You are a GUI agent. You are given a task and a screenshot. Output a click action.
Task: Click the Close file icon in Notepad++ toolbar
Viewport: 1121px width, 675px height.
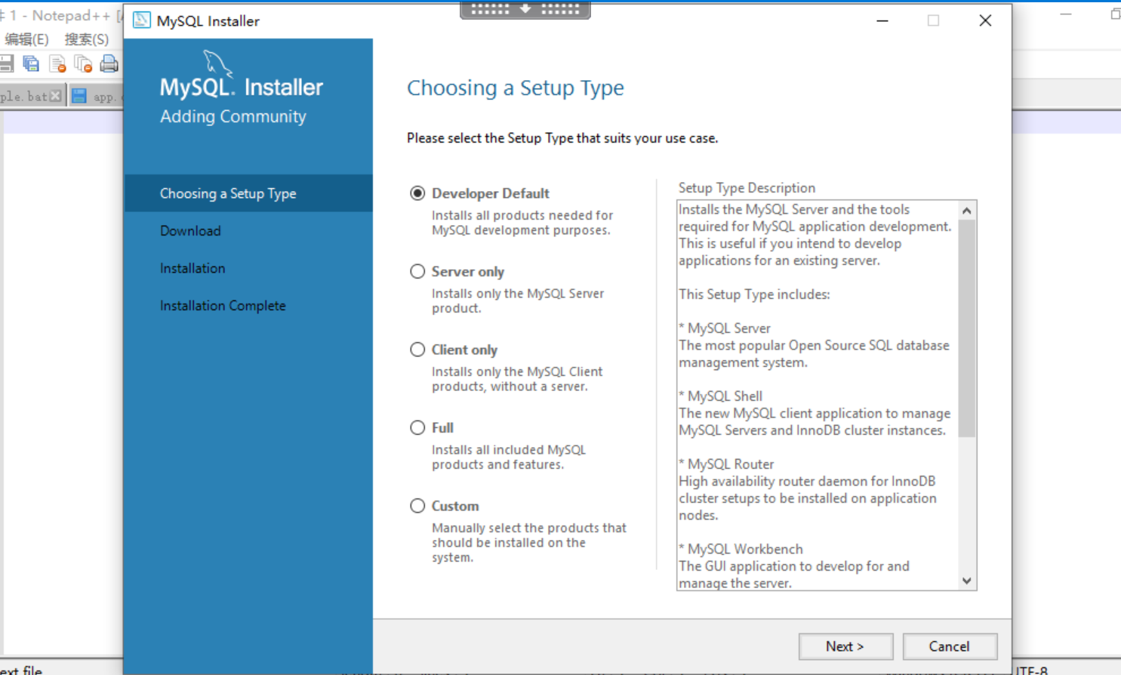pos(57,64)
